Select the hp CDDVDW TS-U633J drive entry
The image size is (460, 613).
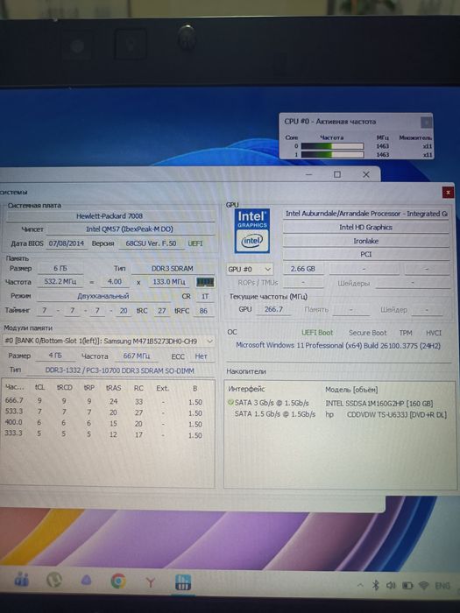point(386,414)
